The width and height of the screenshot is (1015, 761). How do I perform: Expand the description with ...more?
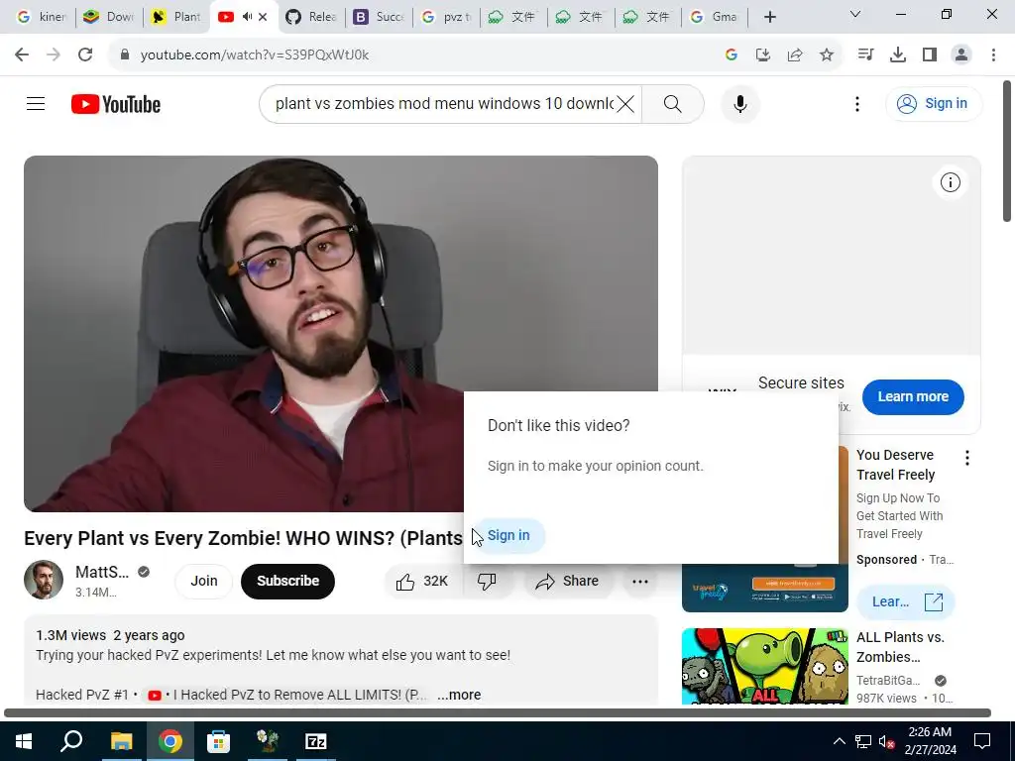tap(458, 695)
